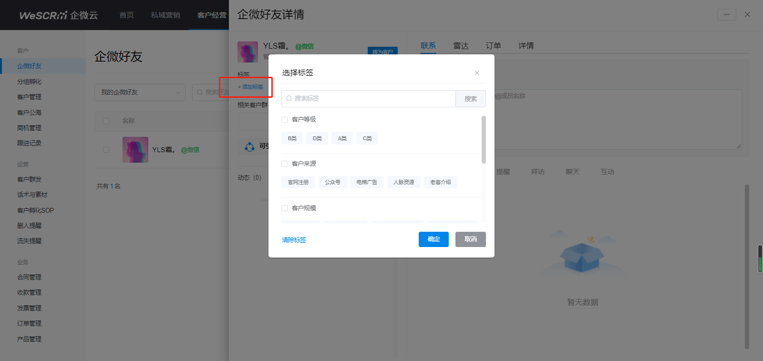Select the 电梯广告 tag

[x=366, y=182]
